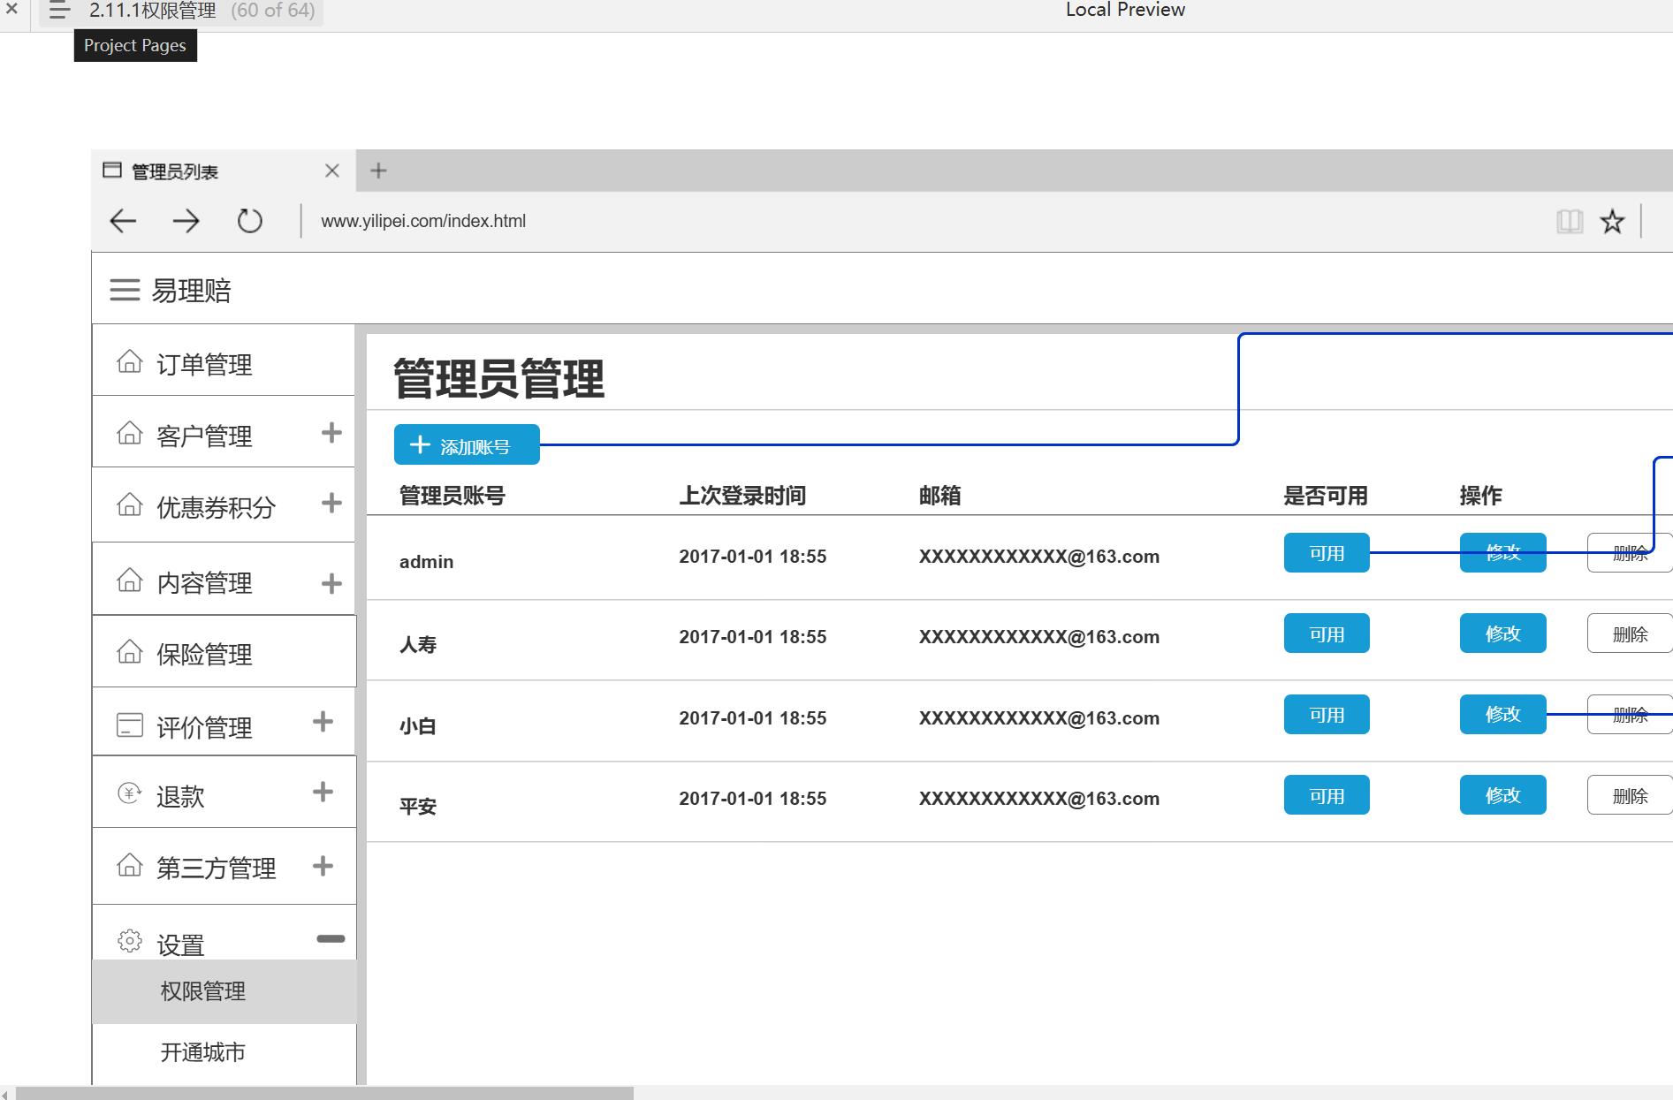Click the 管理员账号 column header
The height and width of the screenshot is (1100, 1673).
click(452, 496)
